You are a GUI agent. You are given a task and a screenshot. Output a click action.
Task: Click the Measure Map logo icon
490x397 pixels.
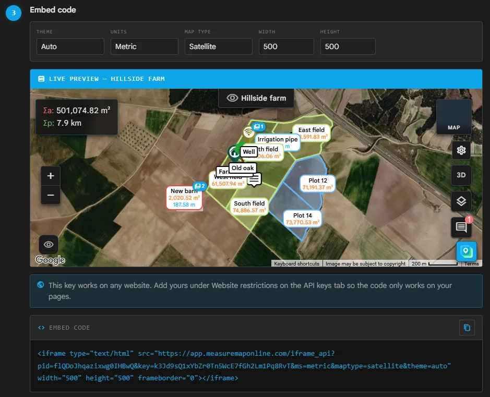466,251
